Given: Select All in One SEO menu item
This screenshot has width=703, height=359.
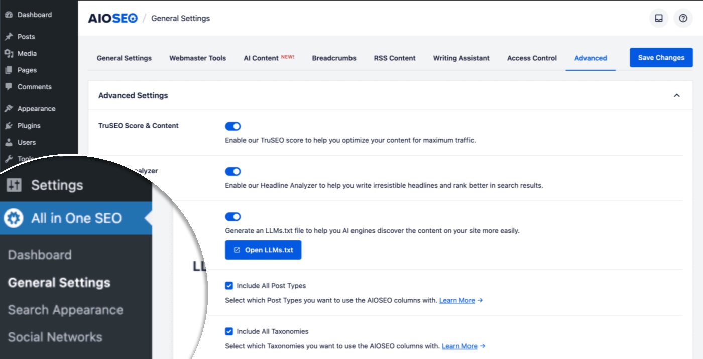Looking at the screenshot, I should [76, 218].
